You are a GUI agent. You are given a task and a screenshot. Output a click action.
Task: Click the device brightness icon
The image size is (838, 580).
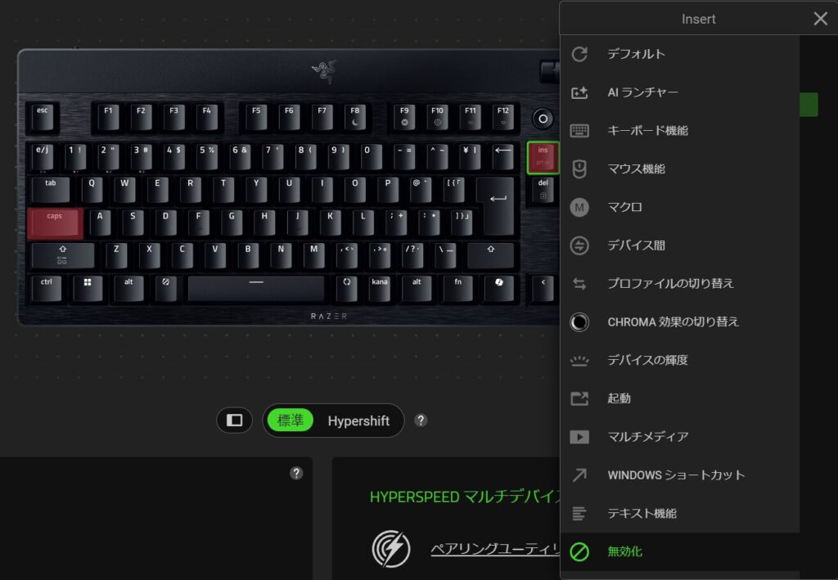[x=579, y=361]
